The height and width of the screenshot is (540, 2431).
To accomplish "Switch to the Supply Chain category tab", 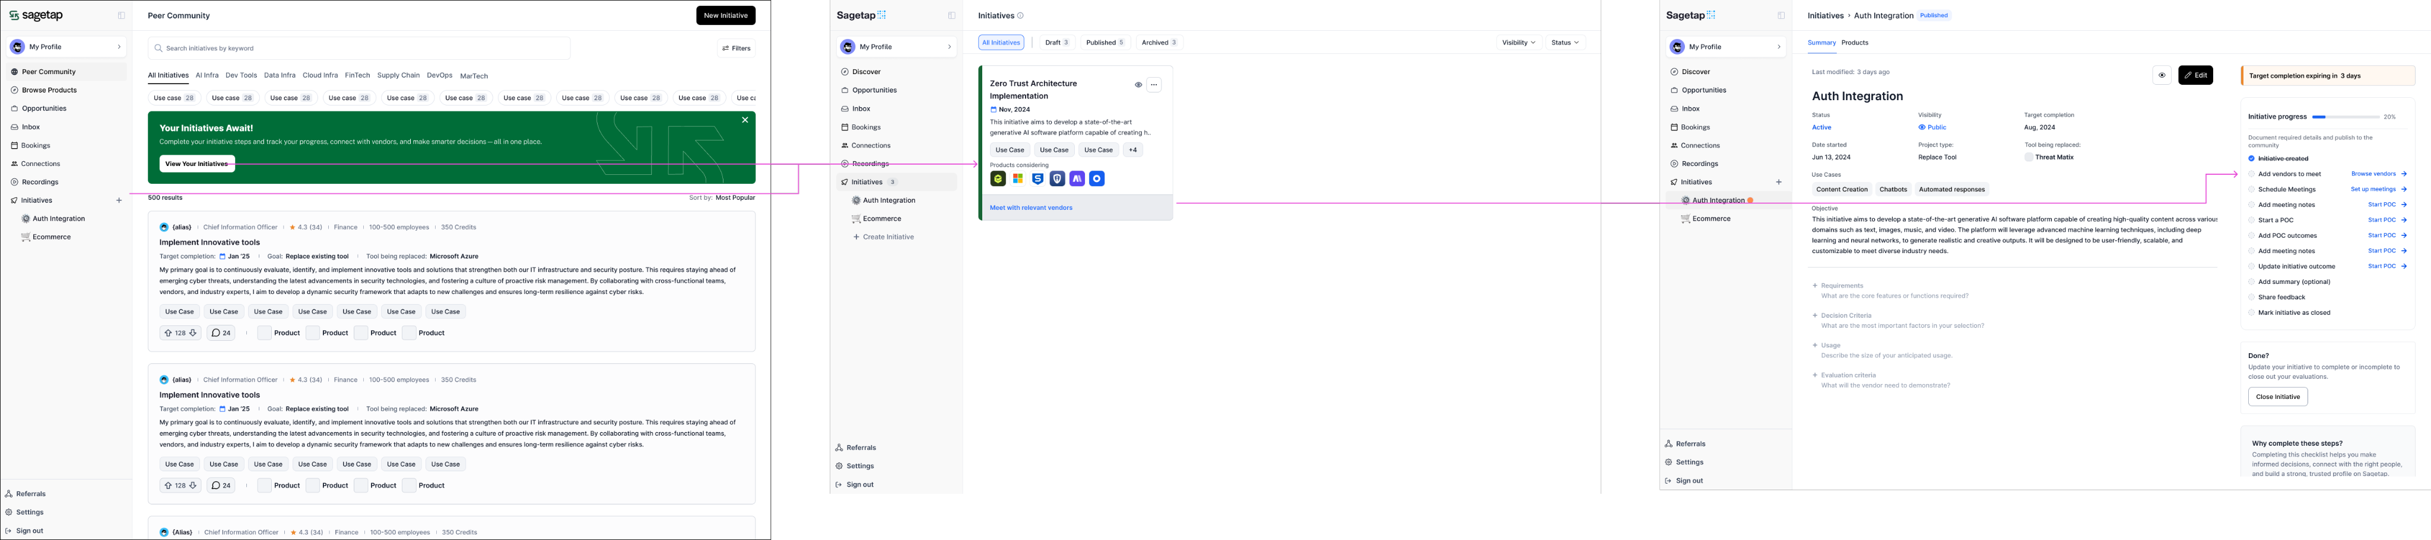I will click(398, 75).
